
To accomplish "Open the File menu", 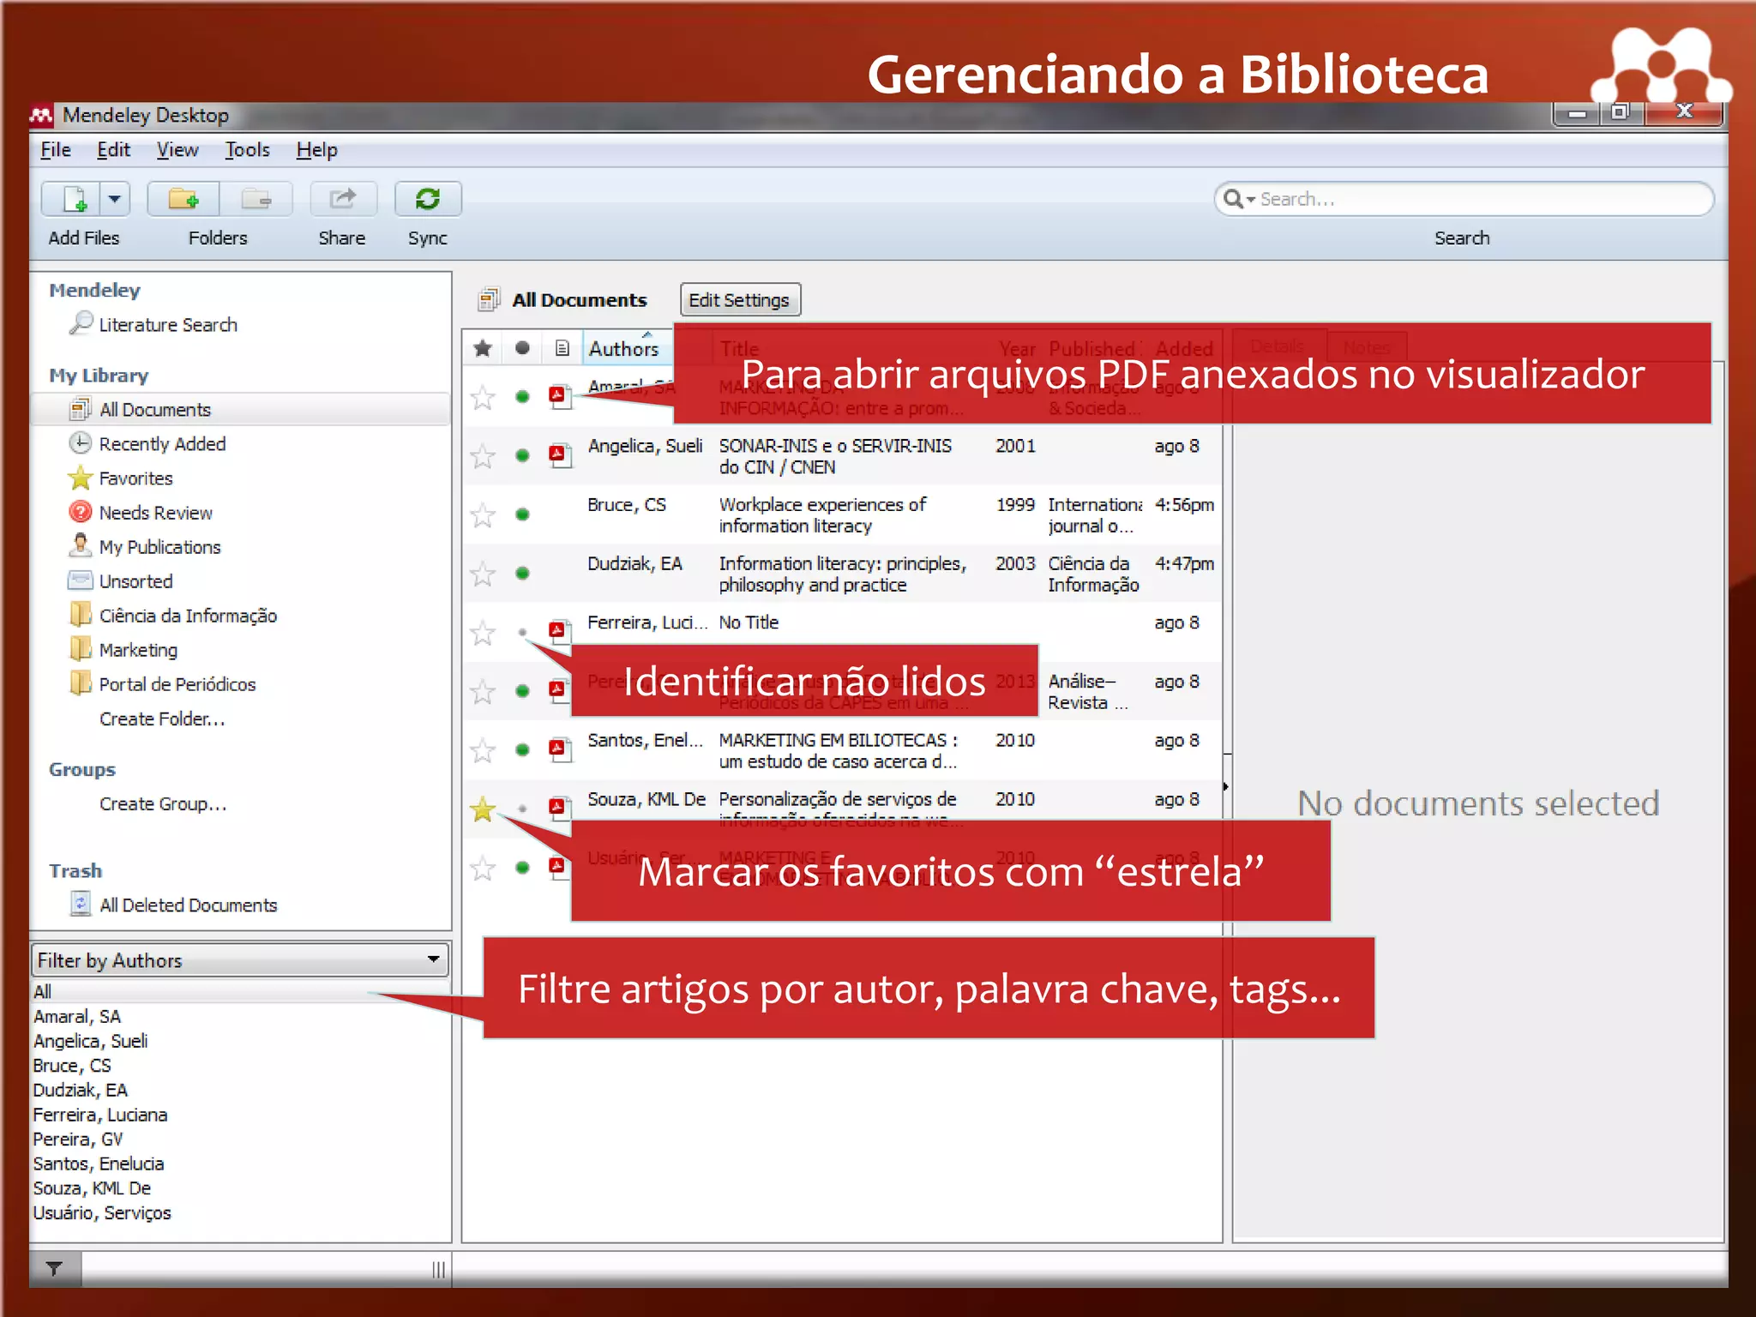I will (x=56, y=150).
